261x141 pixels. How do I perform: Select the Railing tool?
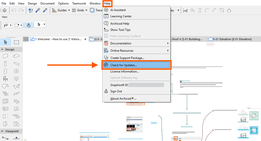[16, 94]
